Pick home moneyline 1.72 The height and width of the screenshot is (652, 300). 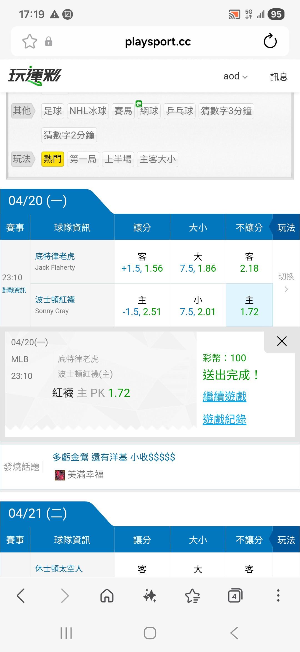249,305
